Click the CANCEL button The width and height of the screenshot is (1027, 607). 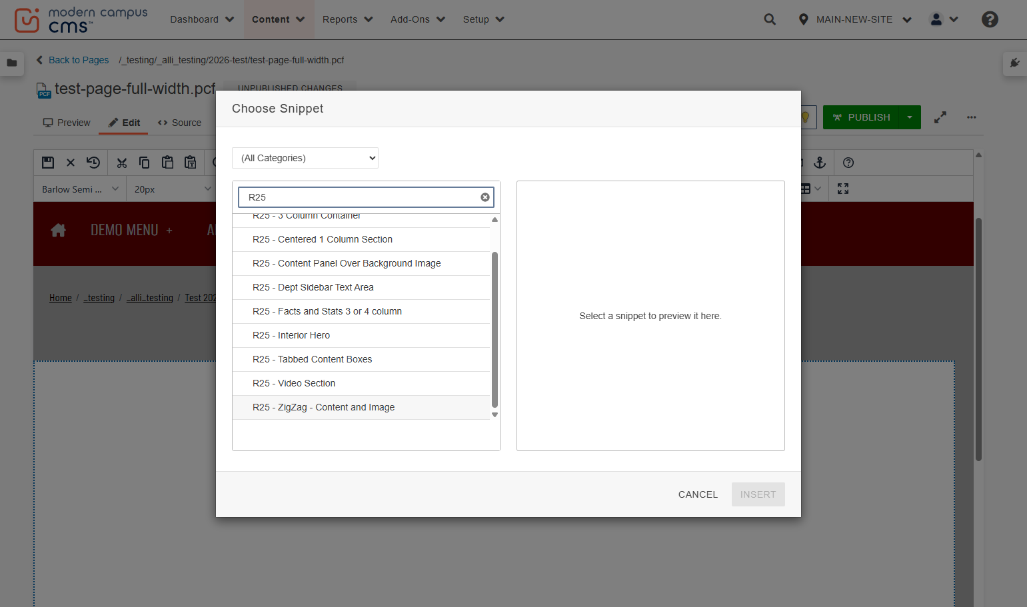[698, 494]
